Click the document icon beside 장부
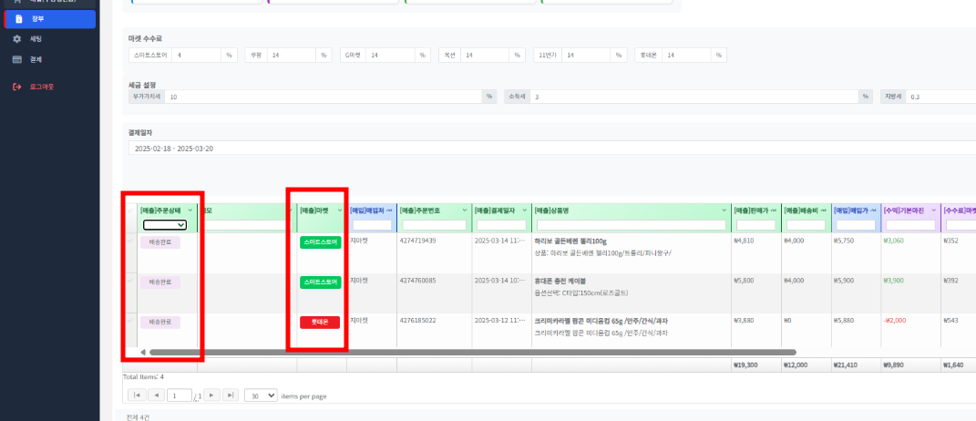Screen dimensions: 976x421 (18, 19)
